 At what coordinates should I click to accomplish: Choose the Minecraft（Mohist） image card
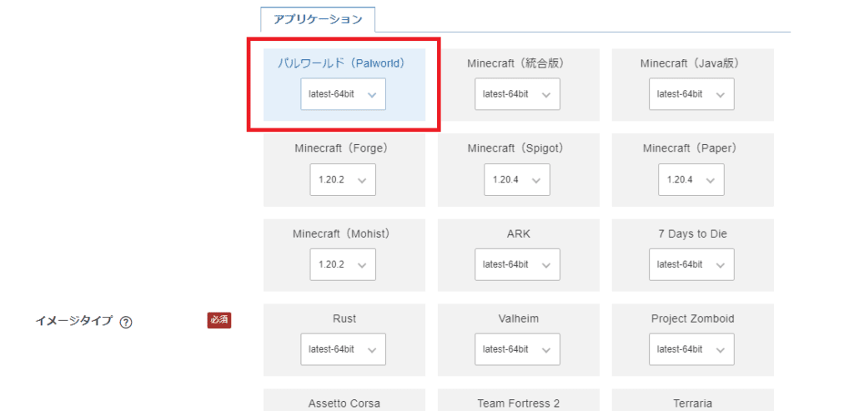[x=344, y=255]
